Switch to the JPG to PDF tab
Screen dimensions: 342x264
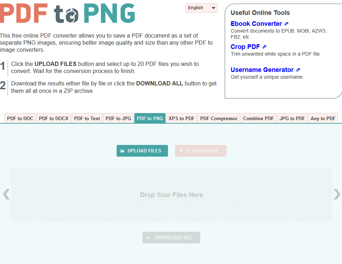click(292, 118)
